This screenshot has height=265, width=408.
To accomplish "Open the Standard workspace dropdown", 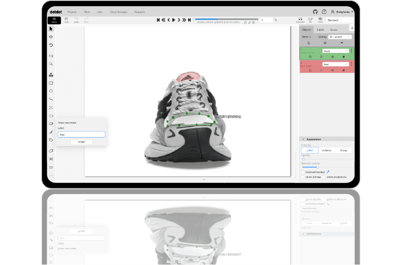I will [339, 20].
